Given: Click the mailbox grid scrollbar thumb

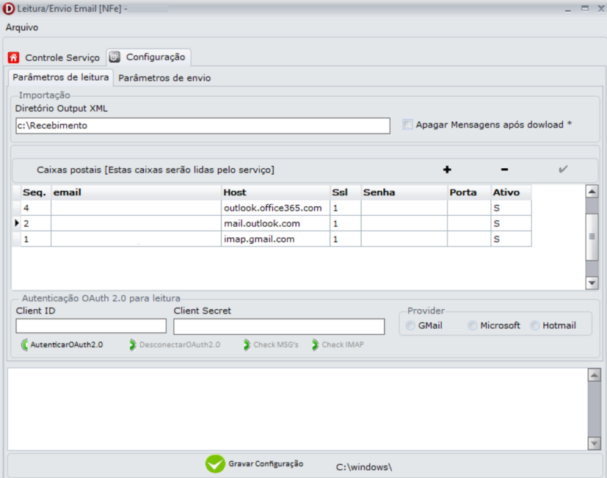Looking at the screenshot, I should tap(592, 236).
